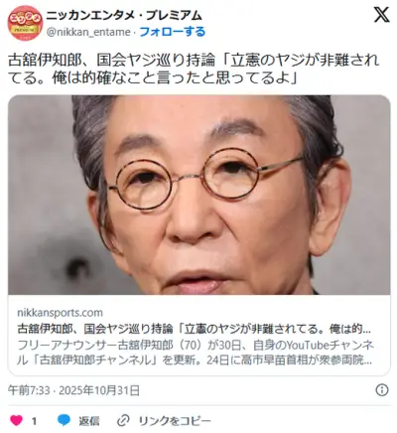Open the X logo icon
This screenshot has height=433, width=397.
[381, 15]
